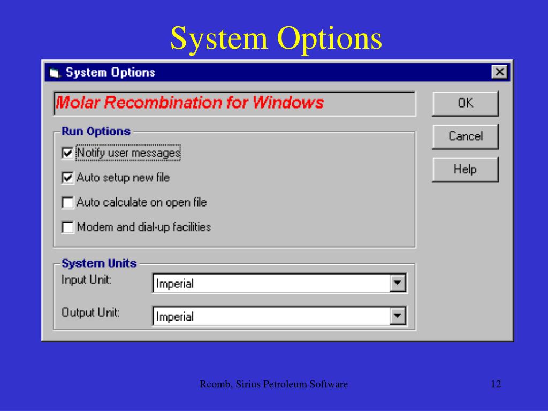Viewport: 548px width, 411px height.
Task: Click the System Units group label
Action: click(x=99, y=263)
